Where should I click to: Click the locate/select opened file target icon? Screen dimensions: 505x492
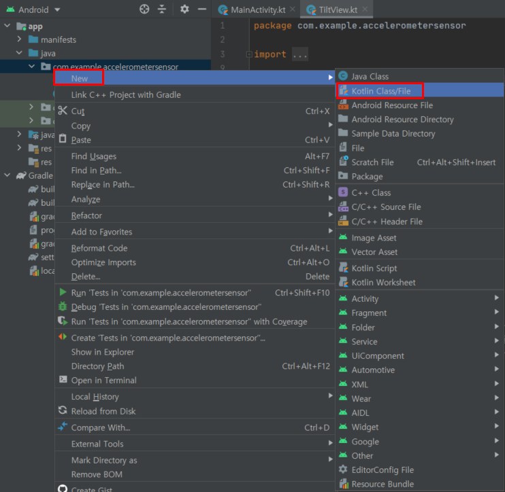(144, 9)
